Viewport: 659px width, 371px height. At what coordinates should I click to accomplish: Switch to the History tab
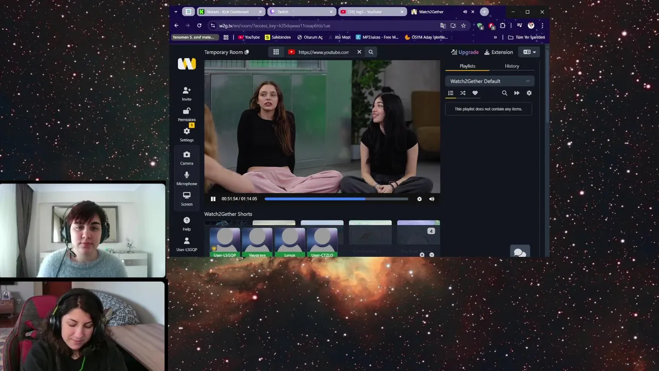[x=512, y=66]
